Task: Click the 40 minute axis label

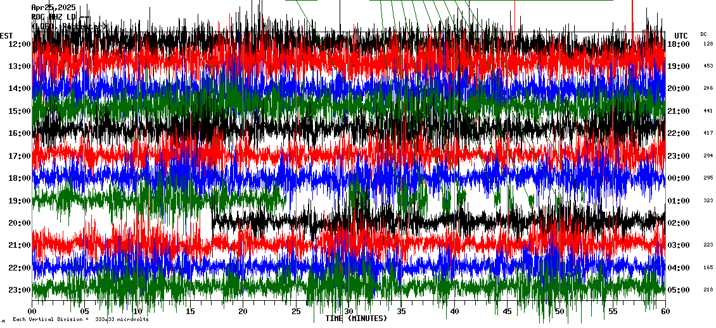Action: (x=454, y=311)
